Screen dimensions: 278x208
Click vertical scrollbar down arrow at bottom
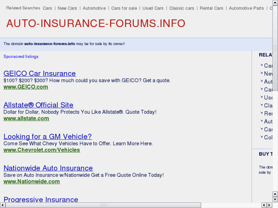point(275,200)
